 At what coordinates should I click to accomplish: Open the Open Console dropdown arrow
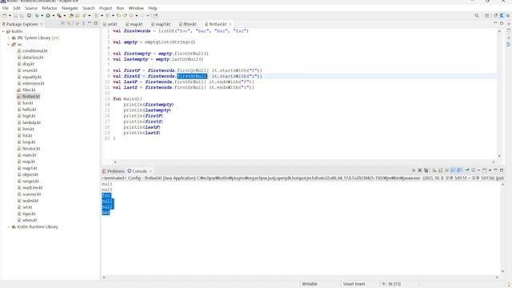pyautogui.click(x=490, y=170)
